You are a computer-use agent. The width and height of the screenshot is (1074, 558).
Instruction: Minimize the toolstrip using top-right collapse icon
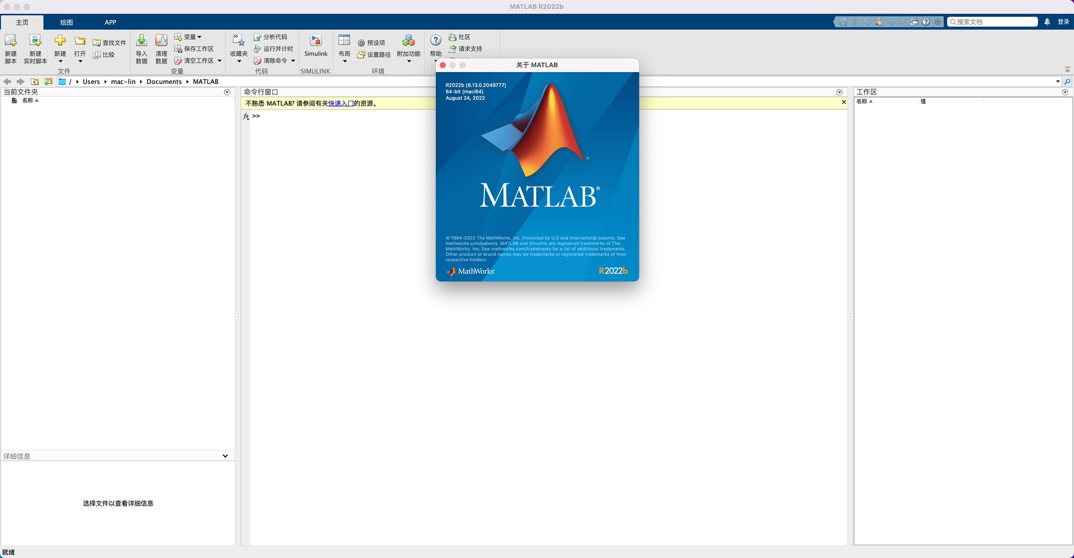[1067, 69]
